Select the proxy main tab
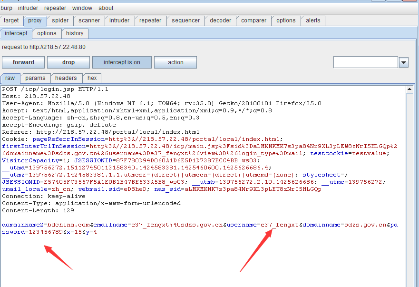Screen dimensions: 419x287 (35, 20)
